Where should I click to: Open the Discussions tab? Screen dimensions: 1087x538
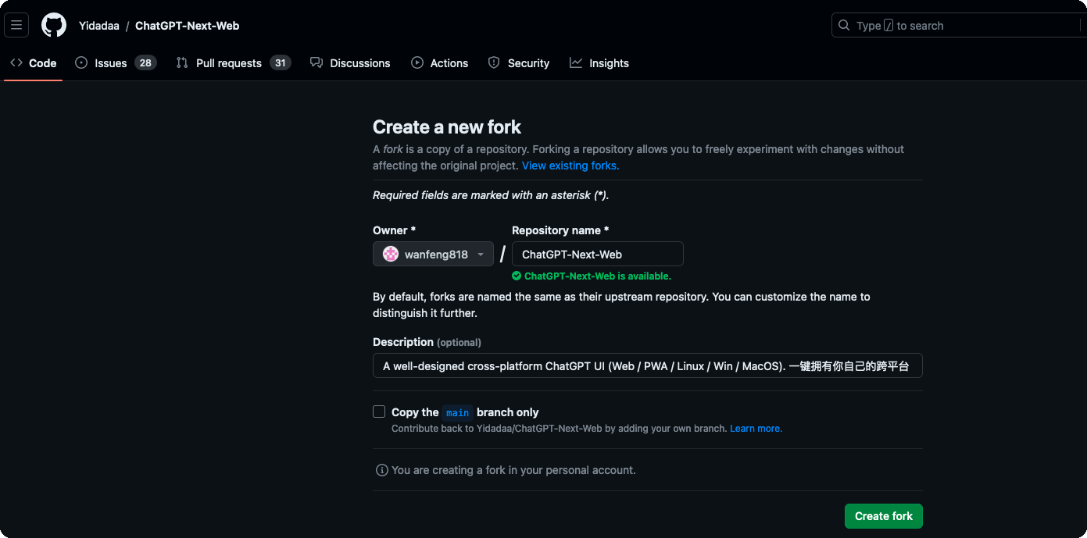(350, 62)
